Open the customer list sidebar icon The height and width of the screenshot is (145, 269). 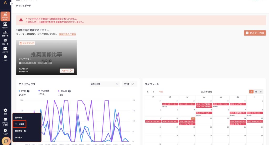coord(5,34)
